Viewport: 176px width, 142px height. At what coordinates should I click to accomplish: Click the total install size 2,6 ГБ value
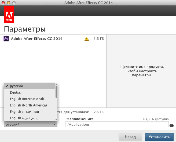pyautogui.click(x=98, y=112)
